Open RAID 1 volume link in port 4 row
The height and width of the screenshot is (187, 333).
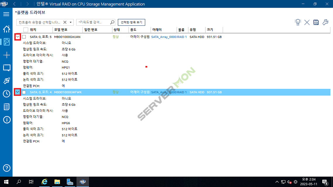(x=182, y=92)
